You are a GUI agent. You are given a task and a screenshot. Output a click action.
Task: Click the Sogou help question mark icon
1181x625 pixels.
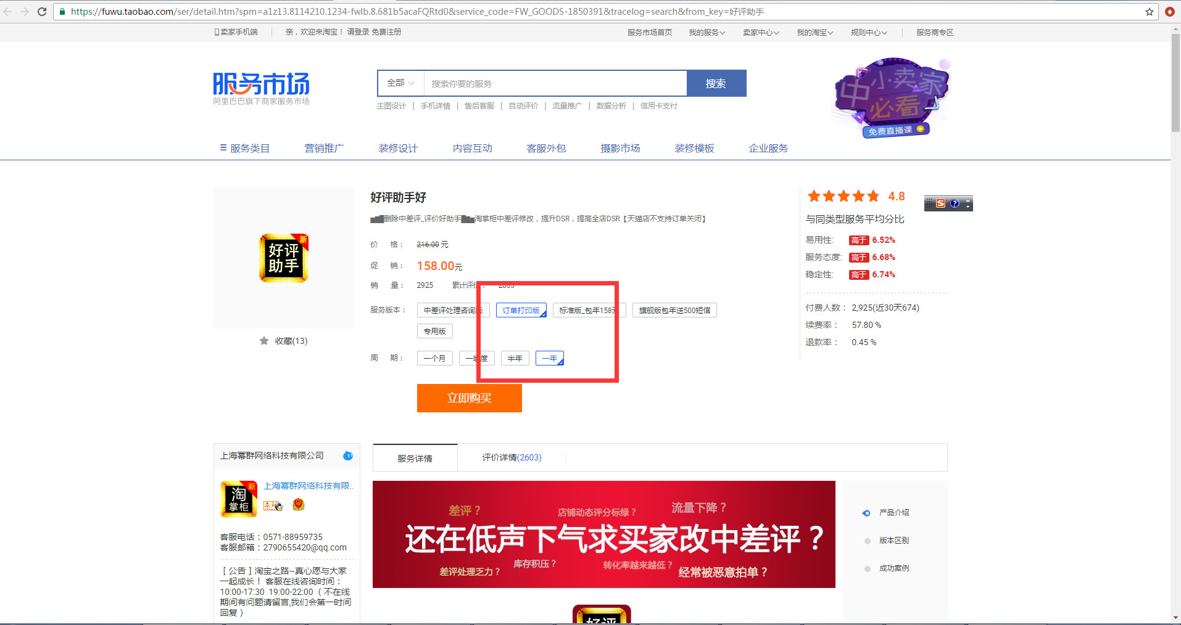coord(955,203)
